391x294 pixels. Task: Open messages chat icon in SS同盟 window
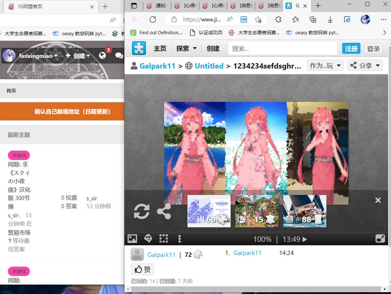[119, 56]
